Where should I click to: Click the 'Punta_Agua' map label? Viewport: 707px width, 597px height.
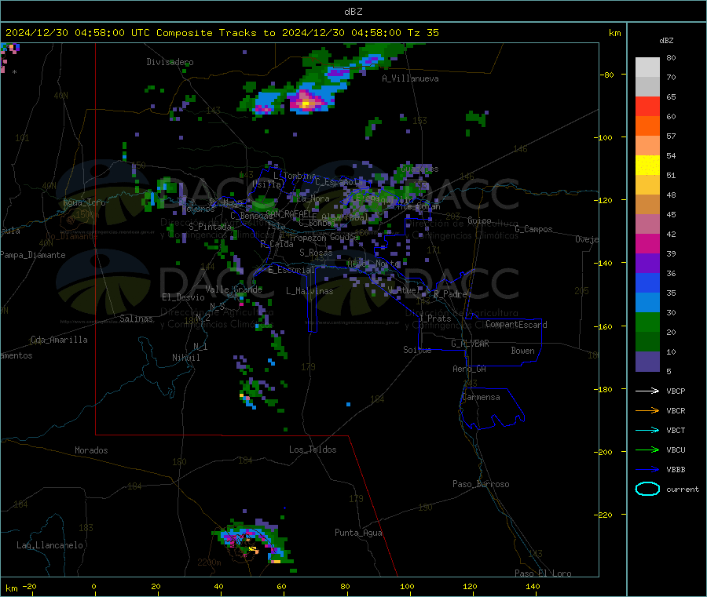tap(358, 533)
